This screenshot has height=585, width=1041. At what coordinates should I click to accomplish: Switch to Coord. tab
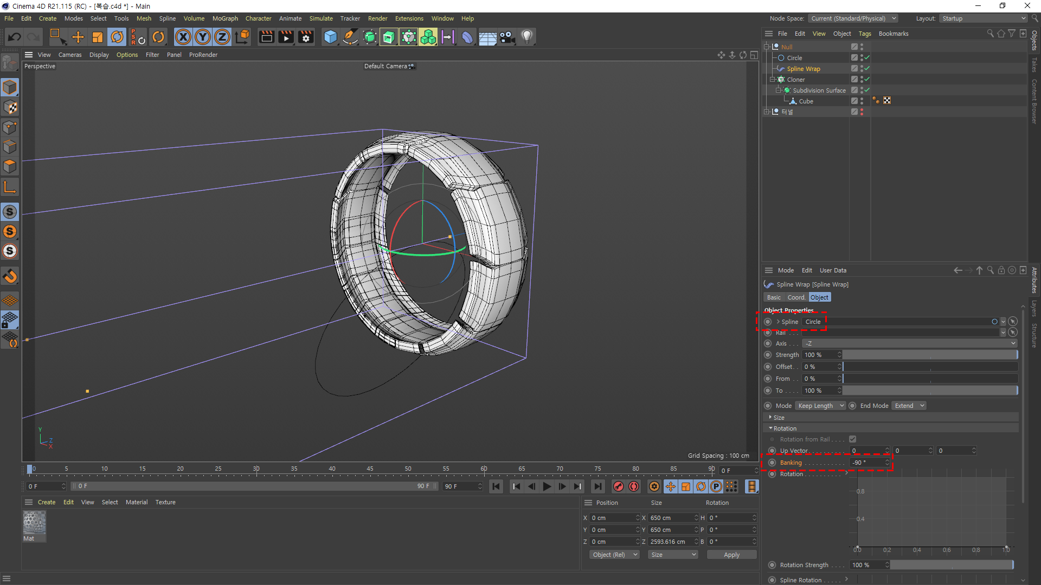click(796, 297)
